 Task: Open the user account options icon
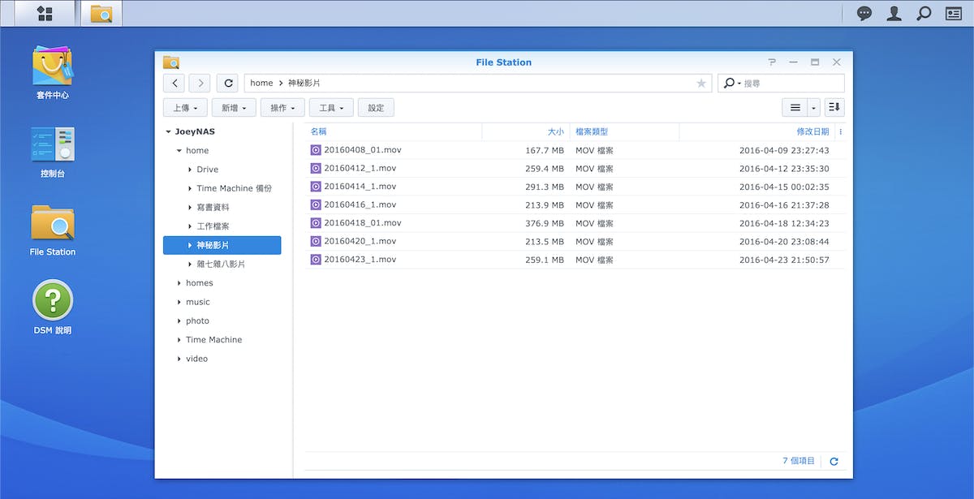tap(894, 13)
